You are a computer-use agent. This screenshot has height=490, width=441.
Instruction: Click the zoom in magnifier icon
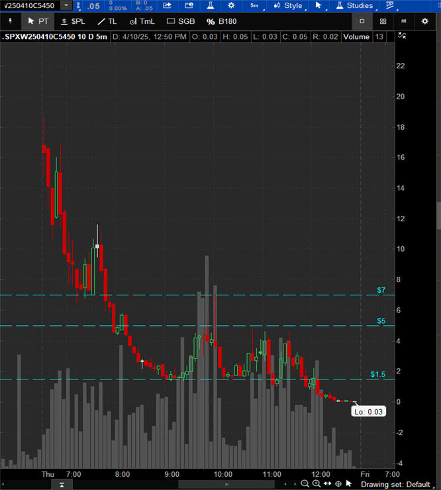coord(317,484)
